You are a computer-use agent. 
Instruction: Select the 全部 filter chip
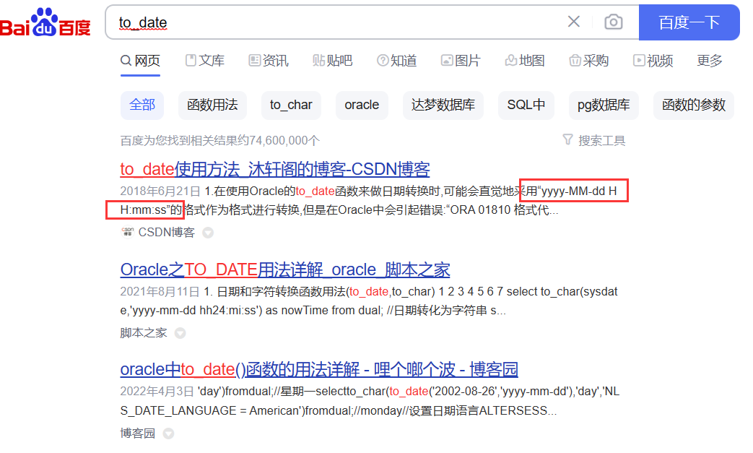(142, 105)
